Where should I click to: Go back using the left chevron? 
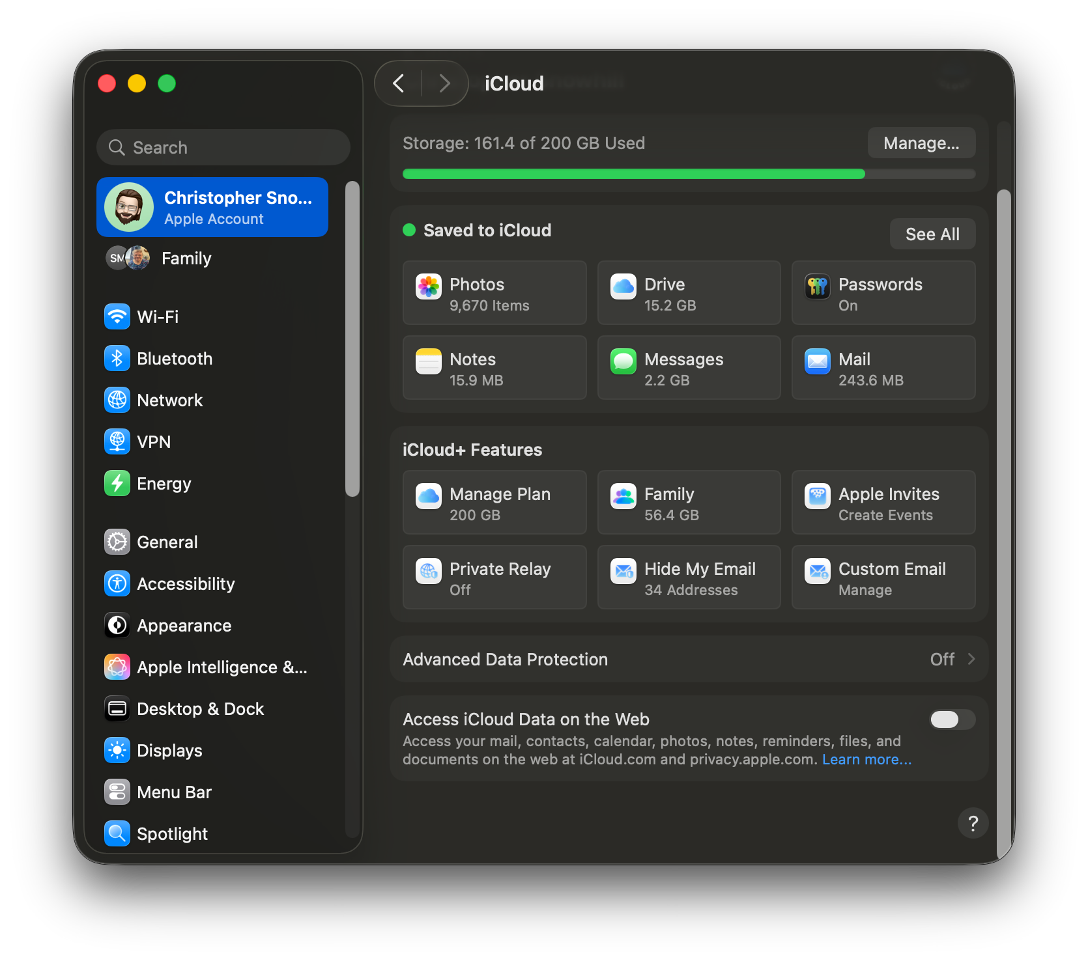(399, 83)
